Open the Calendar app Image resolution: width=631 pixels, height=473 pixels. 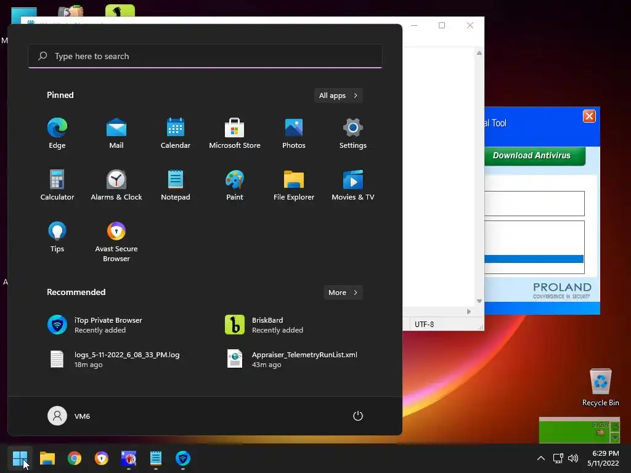(x=176, y=134)
